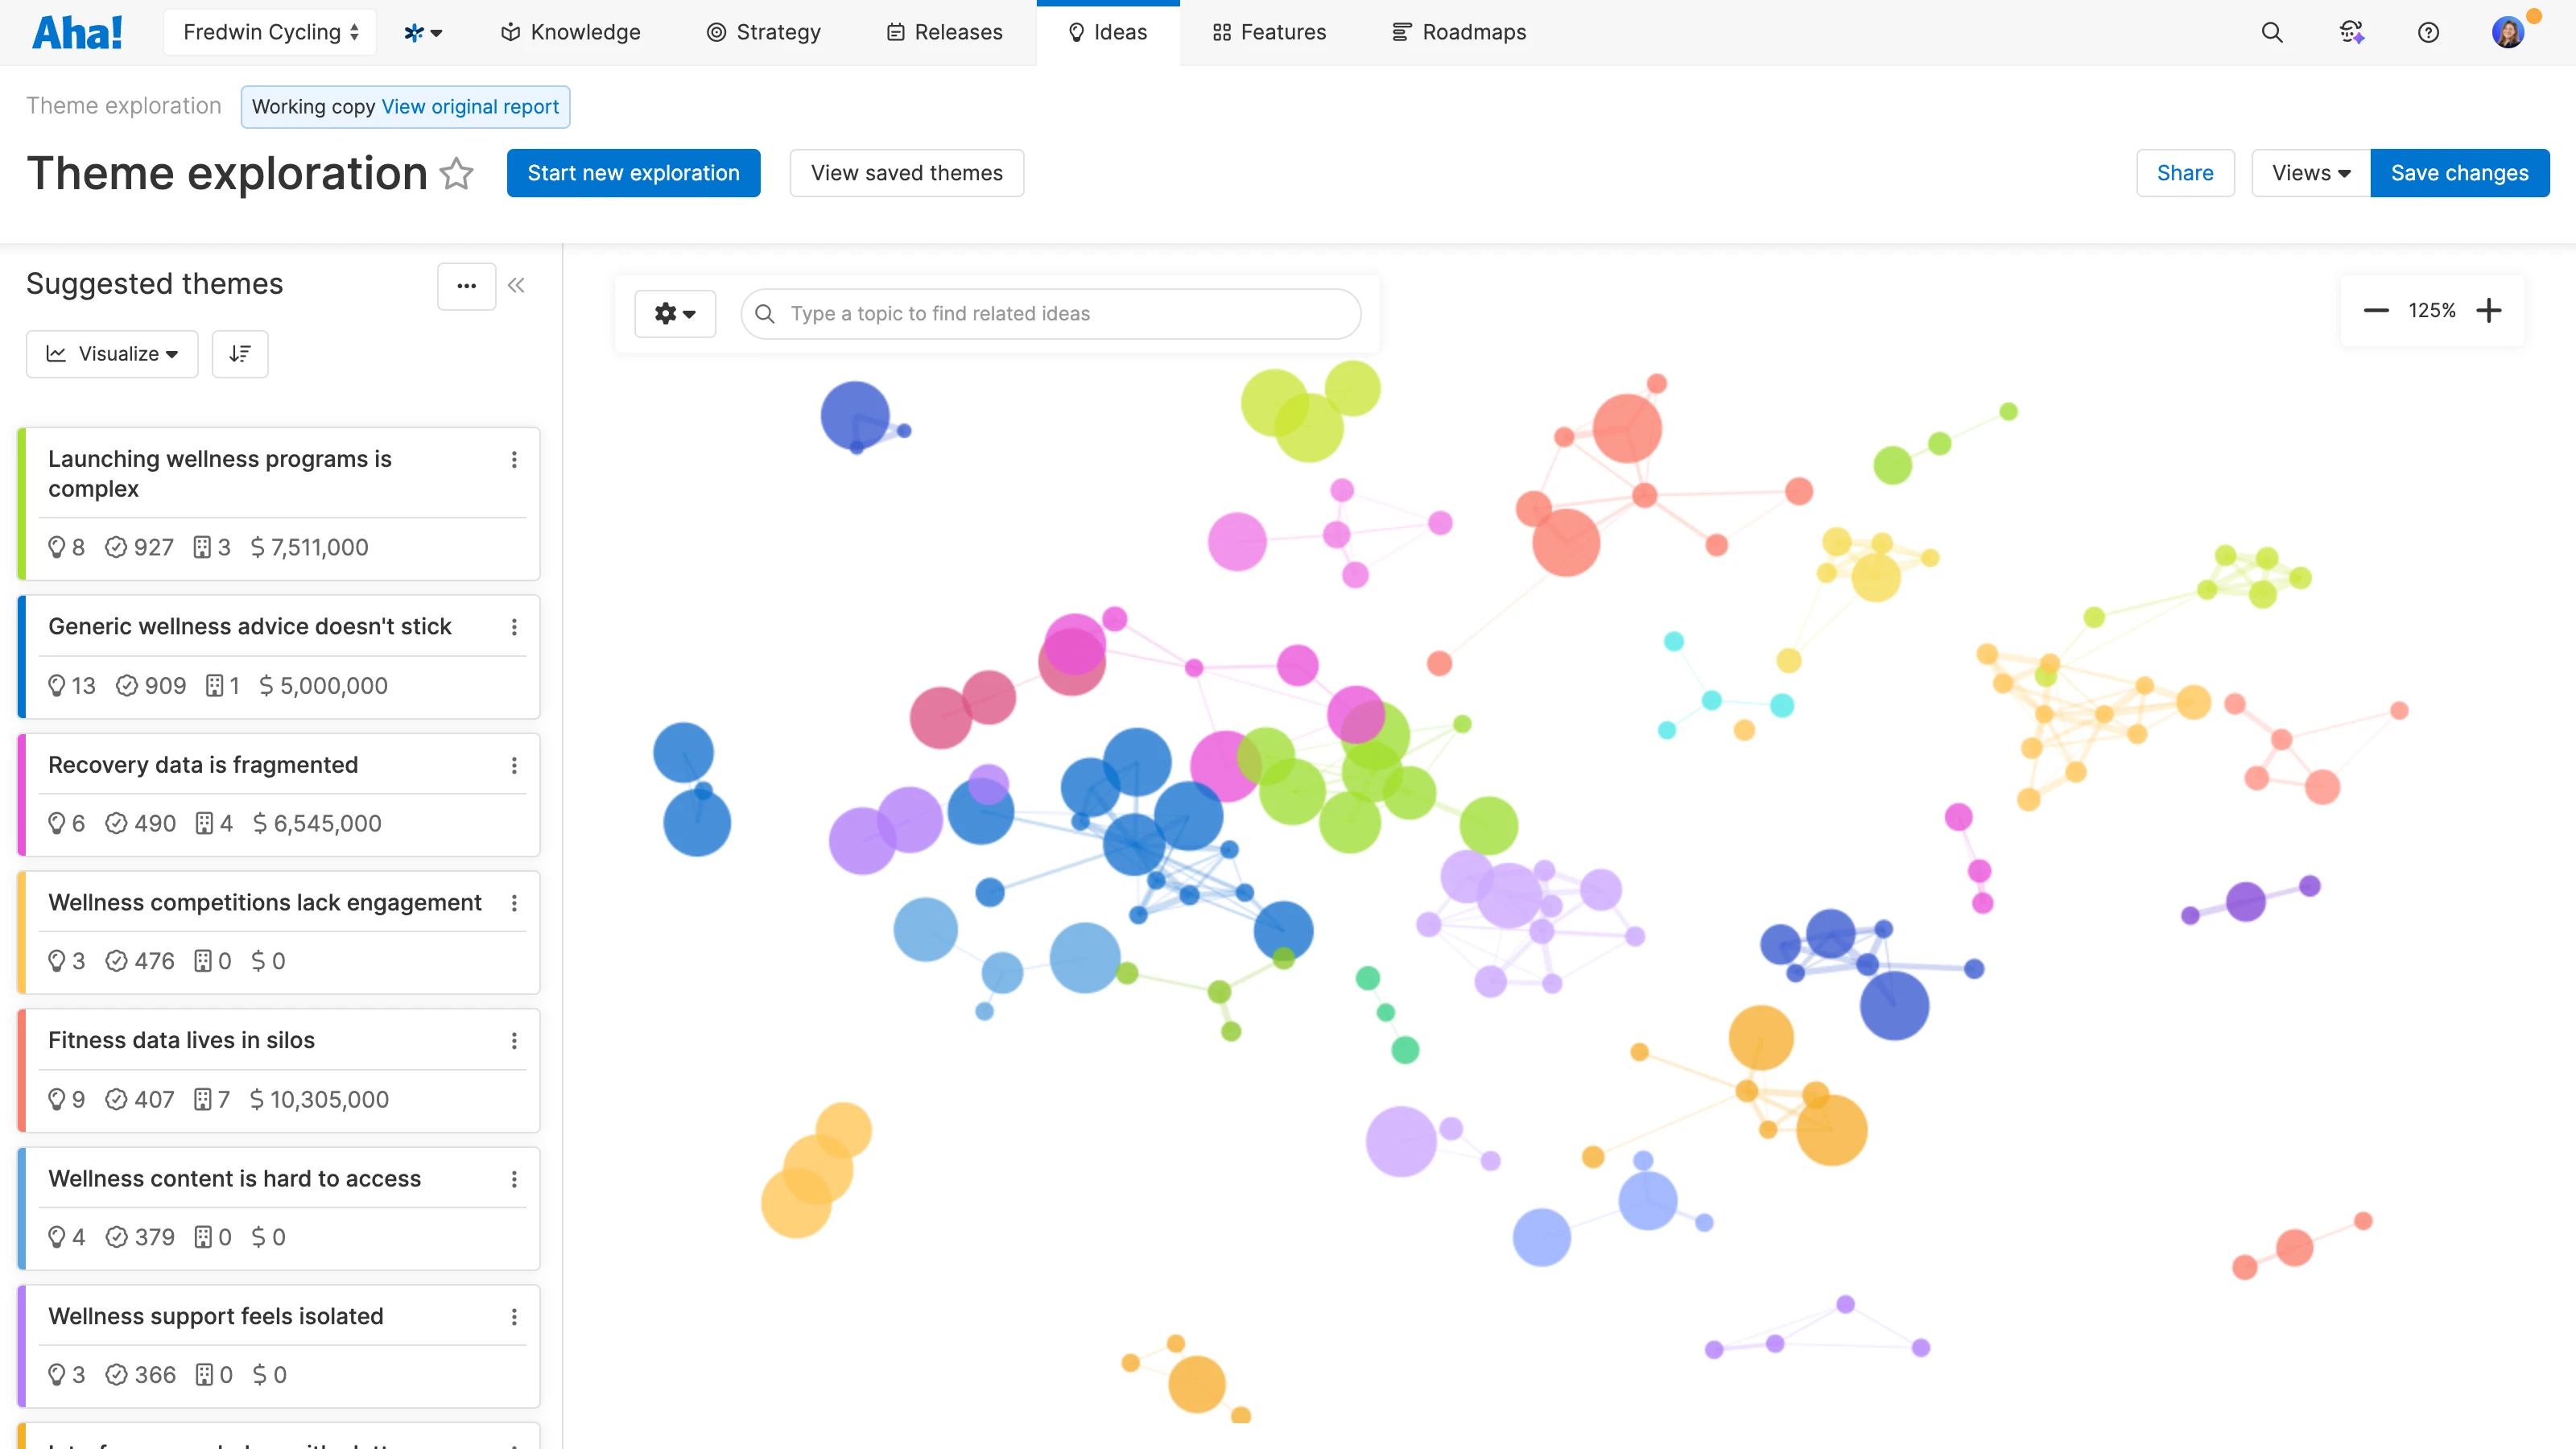
Task: Focus the topic search field
Action: click(1051, 314)
